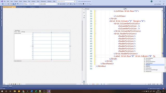Open the Windows Start menu

point(2,91)
